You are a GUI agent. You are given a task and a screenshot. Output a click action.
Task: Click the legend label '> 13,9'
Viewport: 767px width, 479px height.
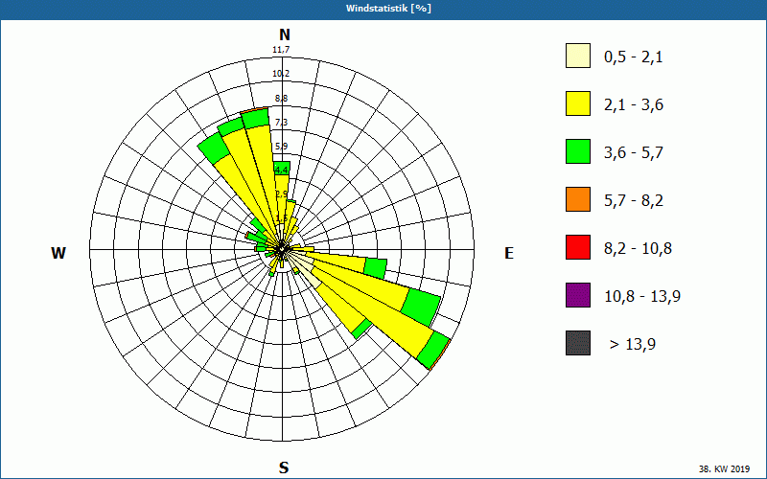[x=633, y=345]
